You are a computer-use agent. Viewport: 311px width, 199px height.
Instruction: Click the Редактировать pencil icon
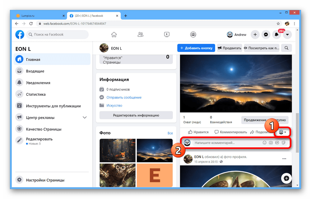(x=19, y=141)
